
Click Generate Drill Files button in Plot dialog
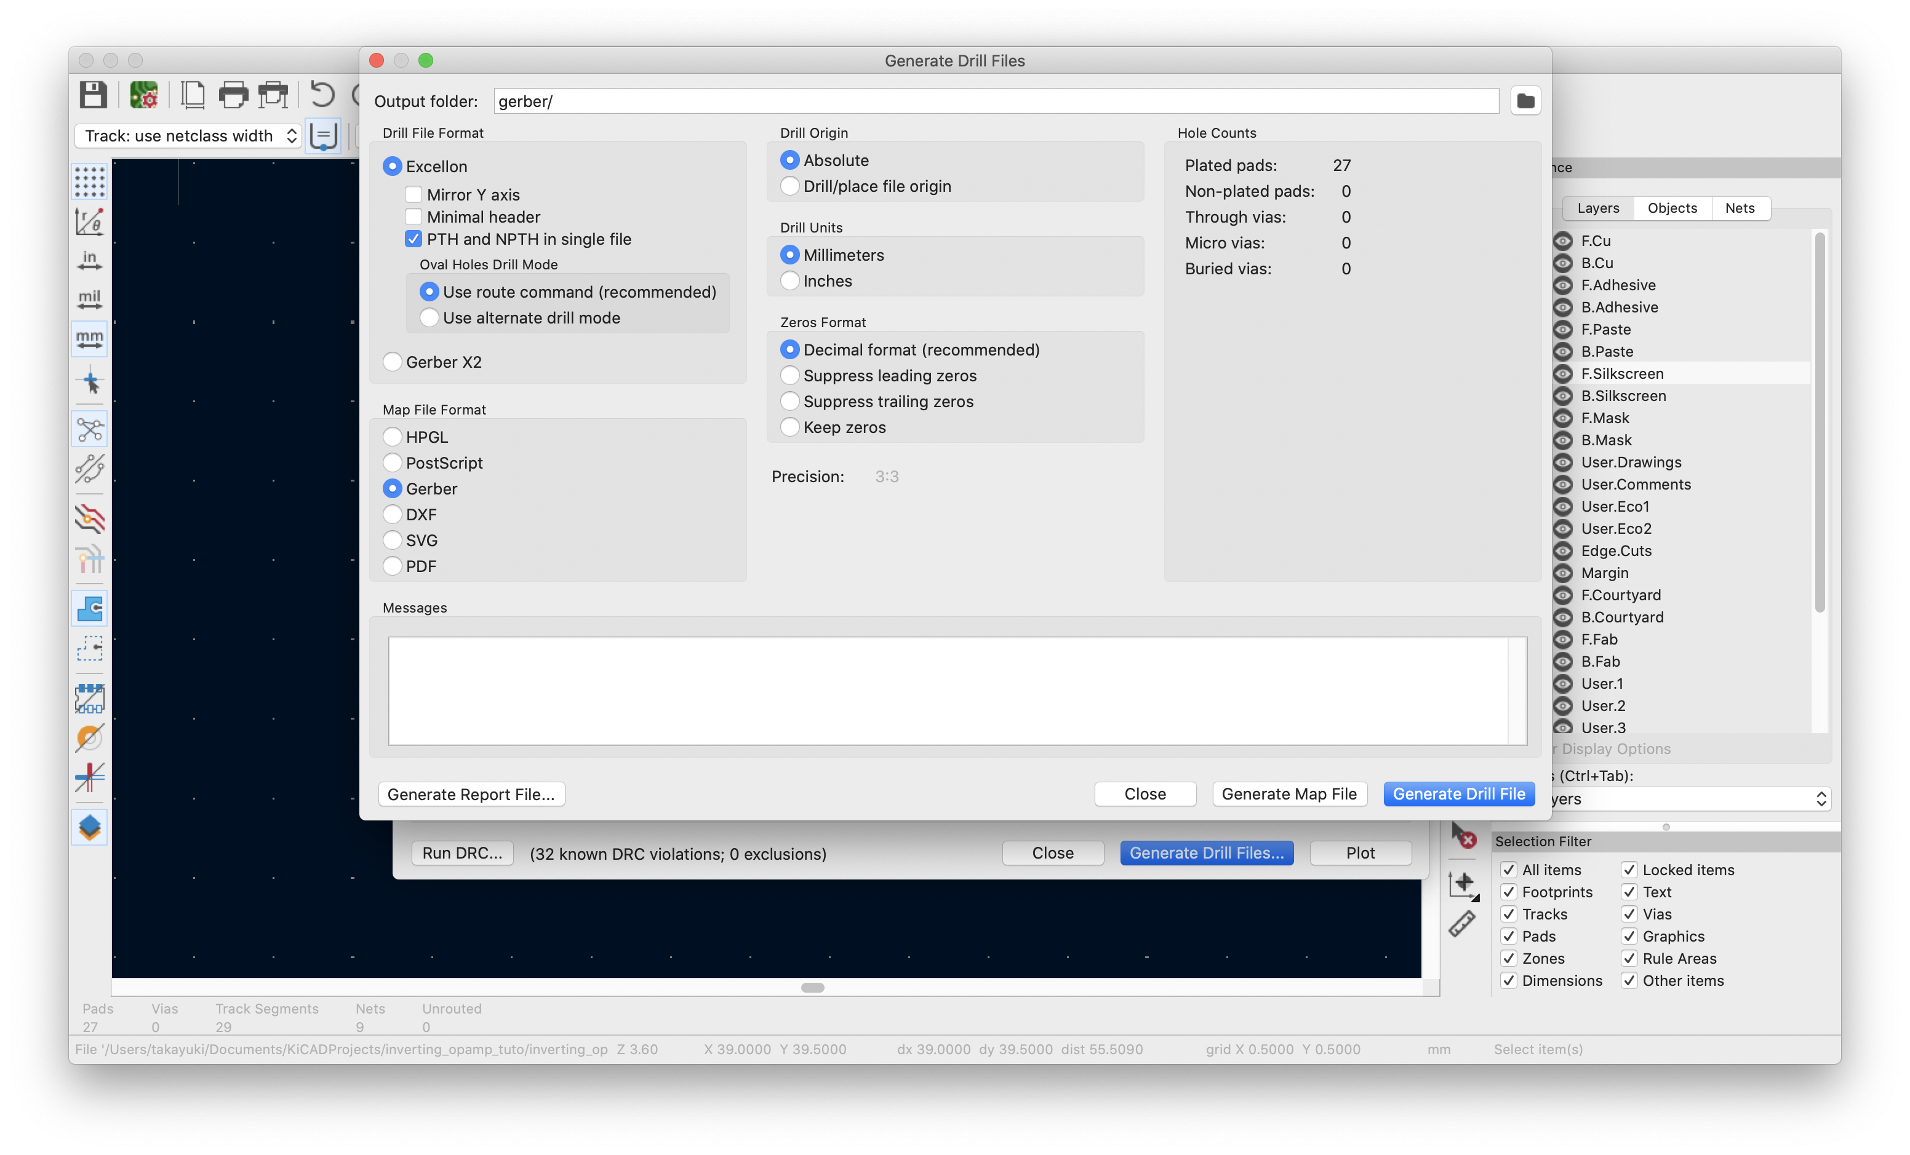(x=1206, y=853)
